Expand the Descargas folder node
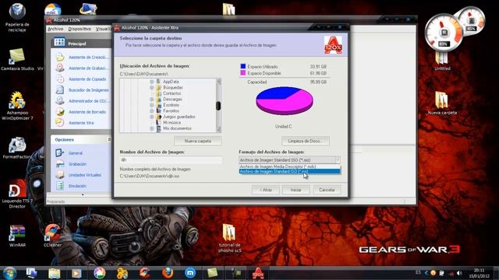This screenshot has width=499, height=280. [152, 100]
